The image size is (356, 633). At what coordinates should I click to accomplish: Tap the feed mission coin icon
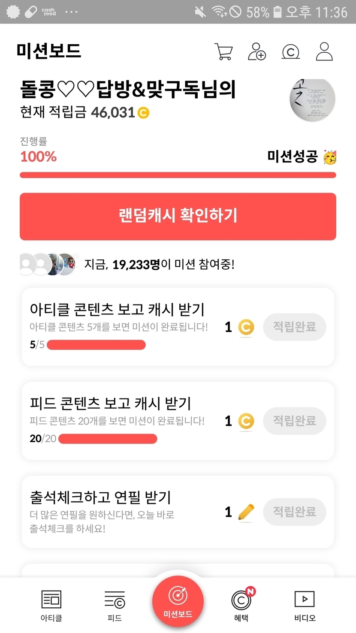coord(246,421)
